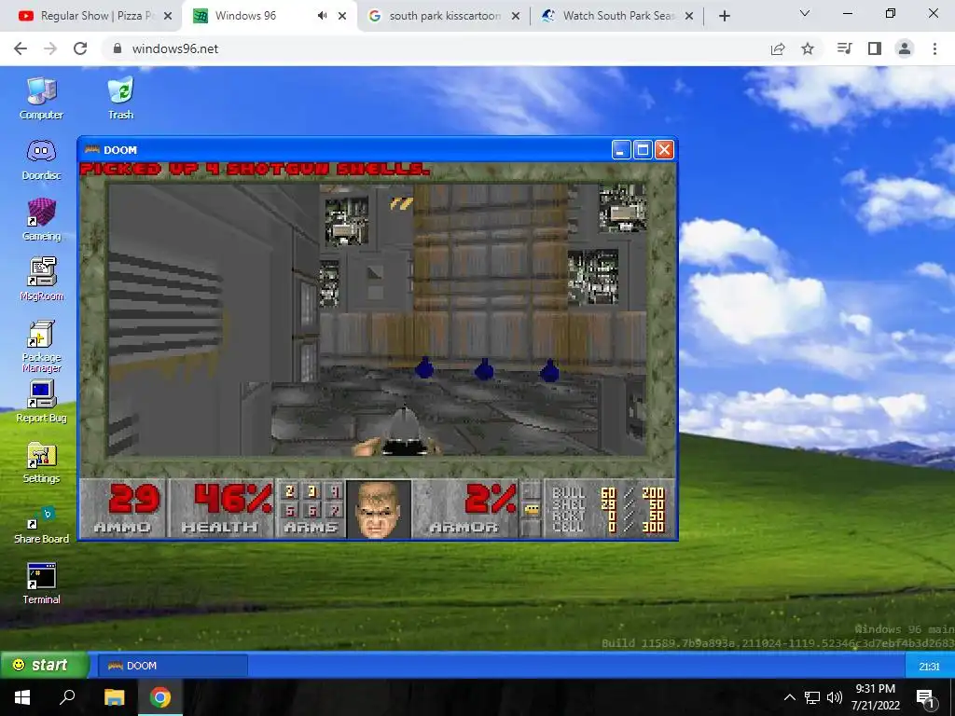Open a new browser tab

point(724,16)
